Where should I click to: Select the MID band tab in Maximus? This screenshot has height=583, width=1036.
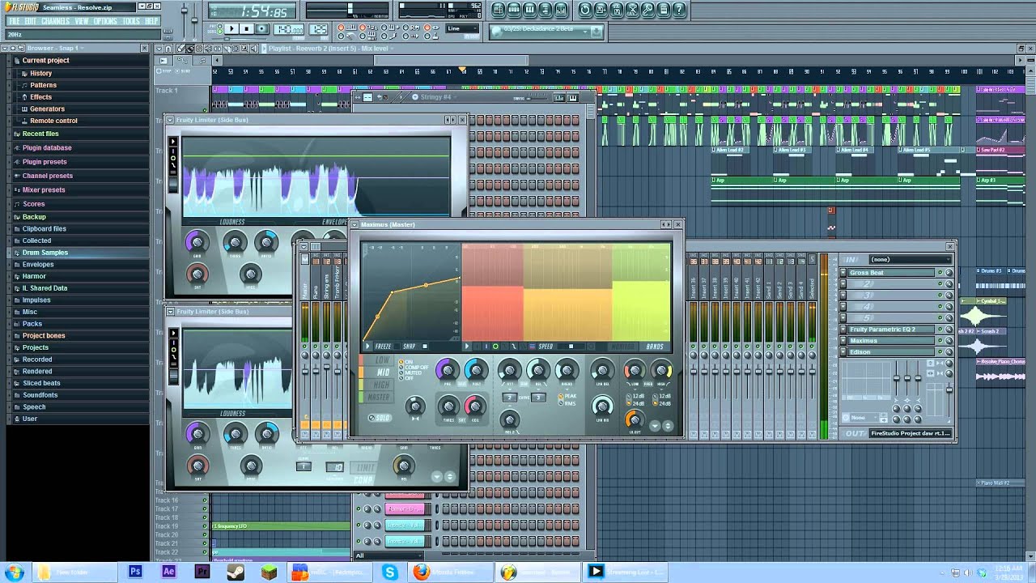coord(377,372)
